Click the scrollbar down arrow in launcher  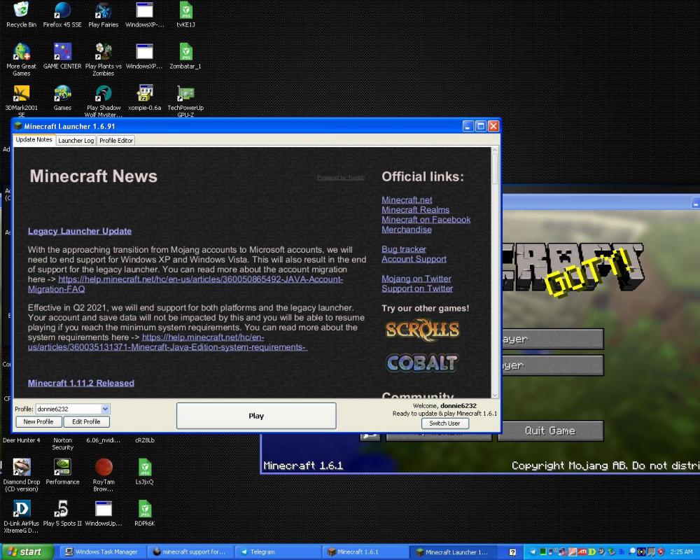495,395
